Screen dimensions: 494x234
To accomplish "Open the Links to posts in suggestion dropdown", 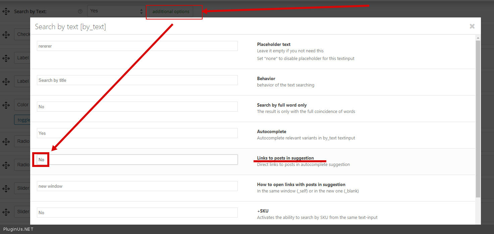I will point(137,160).
